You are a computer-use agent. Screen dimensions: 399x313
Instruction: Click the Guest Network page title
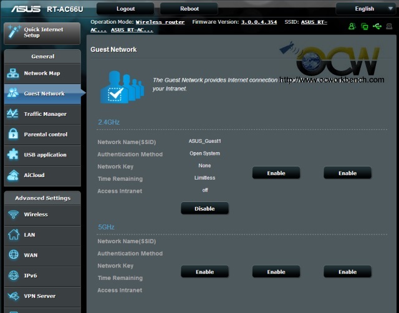tap(113, 49)
